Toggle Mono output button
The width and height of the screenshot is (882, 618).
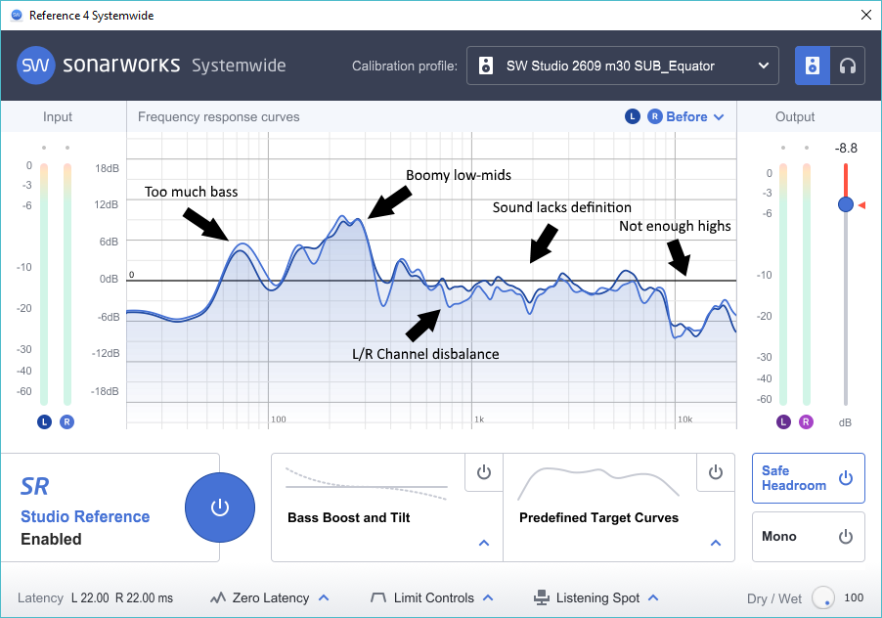click(x=809, y=537)
